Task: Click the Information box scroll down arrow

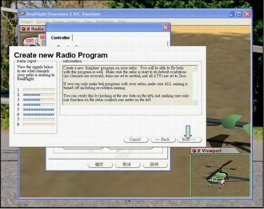Action: [195, 102]
